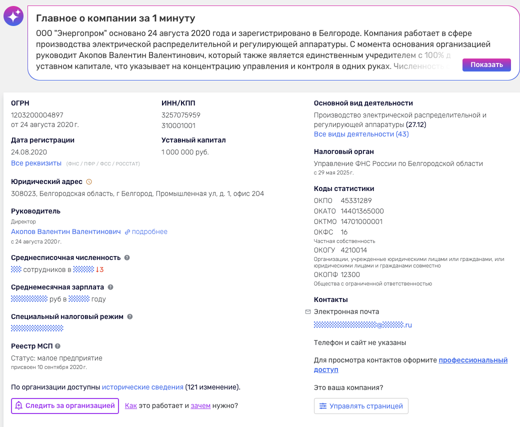
Task: Open the исторические сведения link
Action: click(x=142, y=387)
